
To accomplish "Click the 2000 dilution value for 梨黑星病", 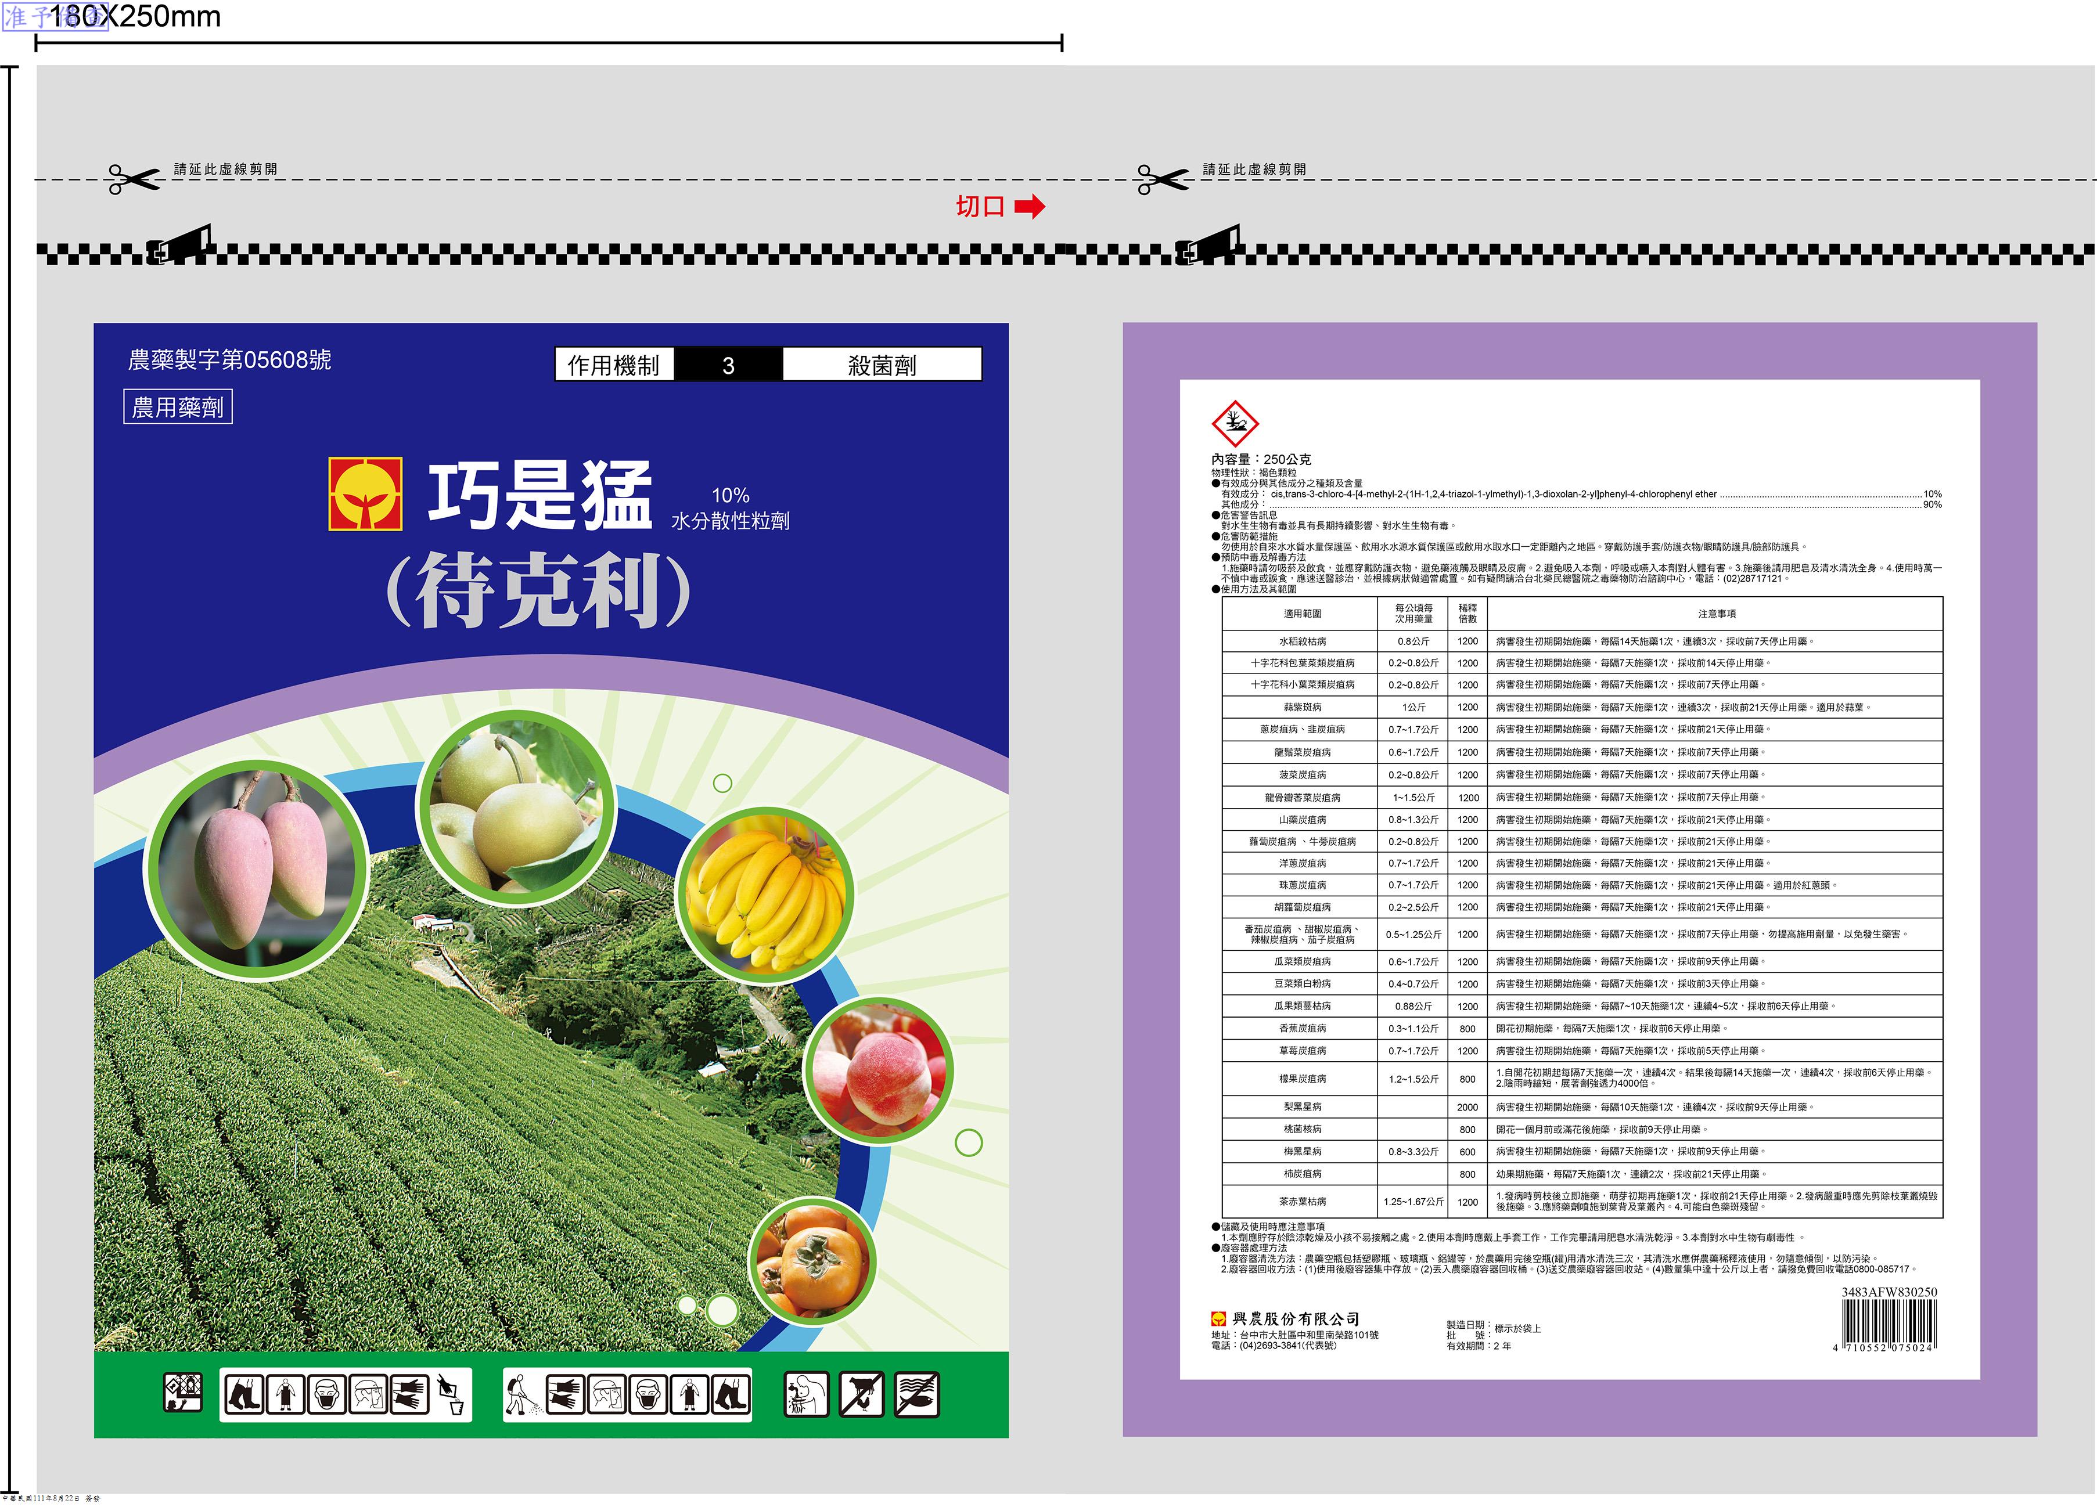I will click(1467, 1108).
